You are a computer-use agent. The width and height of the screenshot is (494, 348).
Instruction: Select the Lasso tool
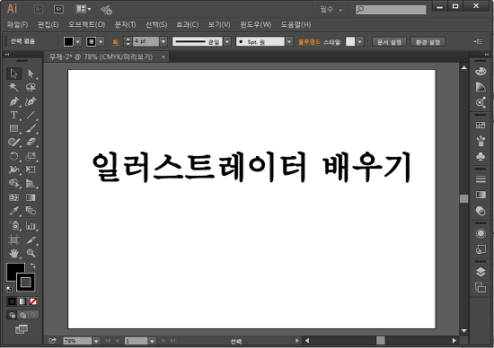[31, 87]
